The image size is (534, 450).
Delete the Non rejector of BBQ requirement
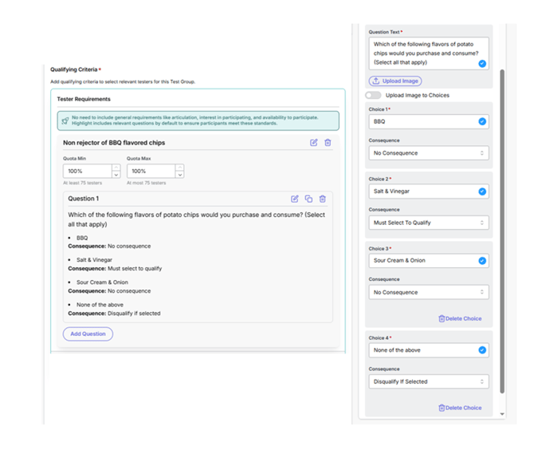pos(328,143)
